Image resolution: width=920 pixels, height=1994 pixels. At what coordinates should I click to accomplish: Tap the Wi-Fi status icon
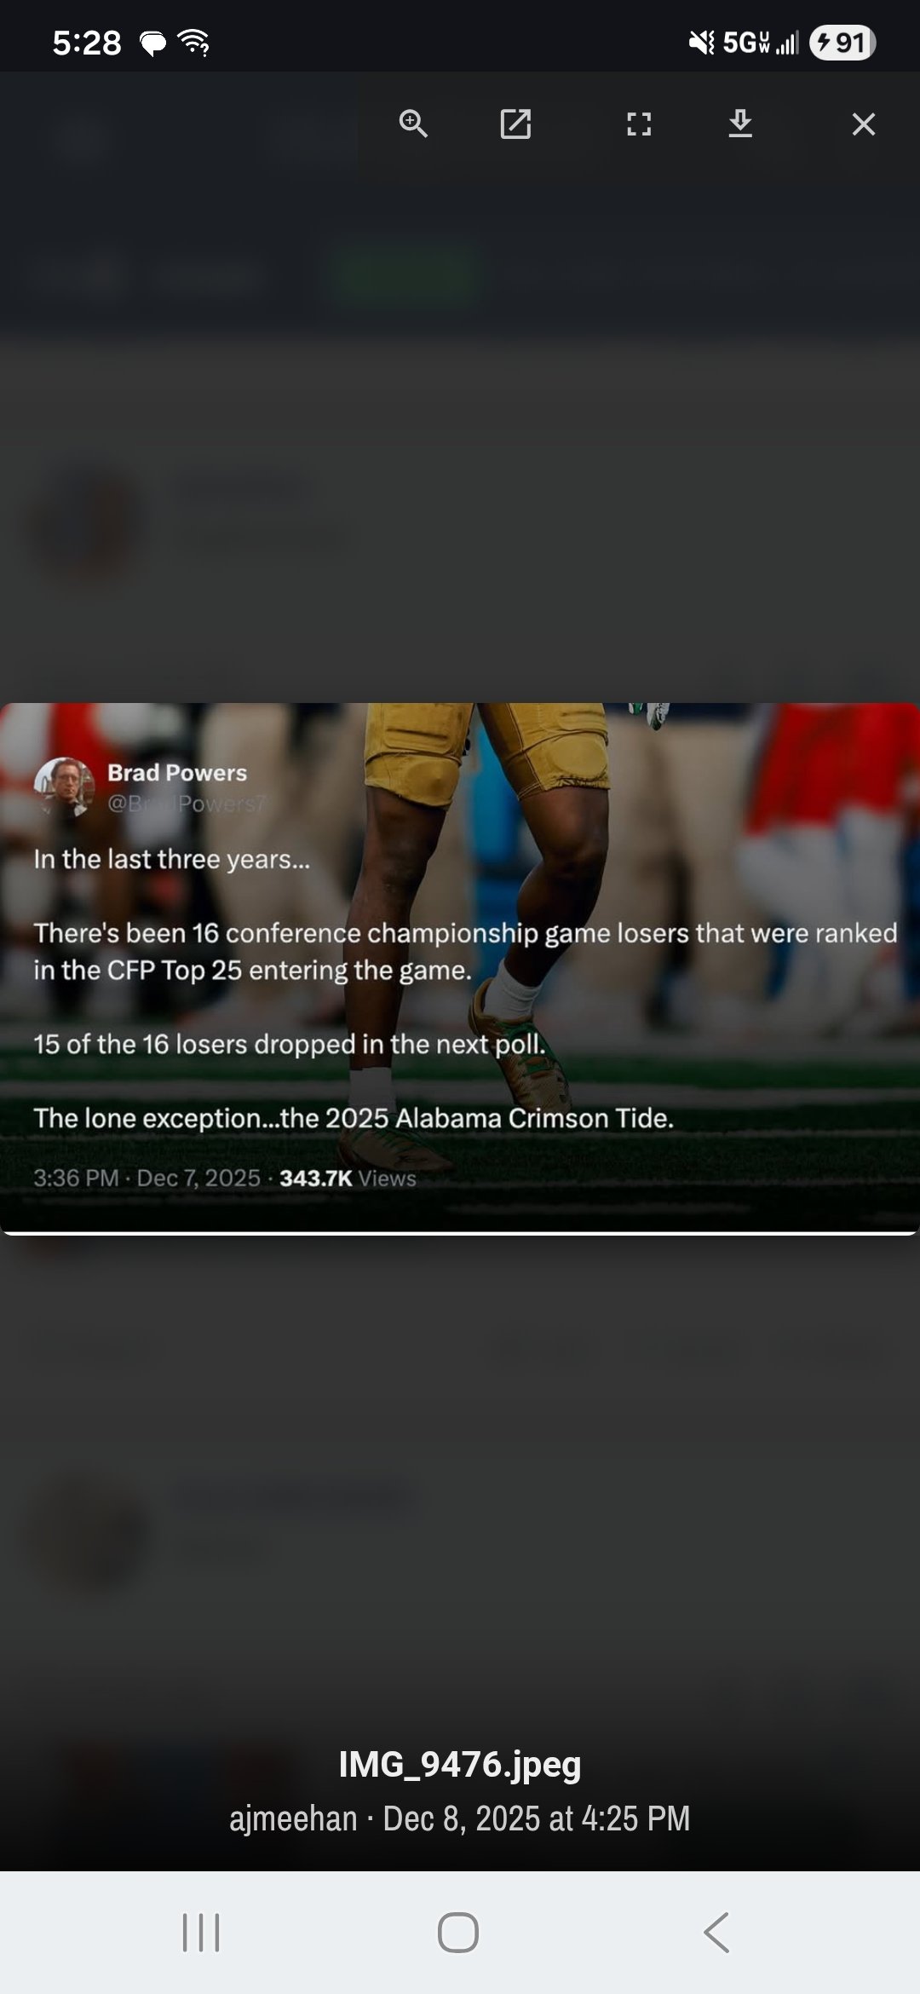pos(193,42)
